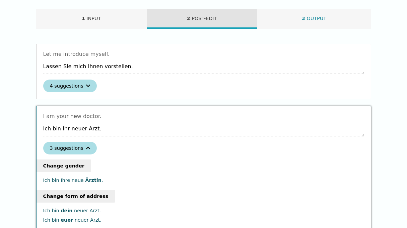
Task: Select the 2 POST-EDIT tab
Action: (x=202, y=19)
